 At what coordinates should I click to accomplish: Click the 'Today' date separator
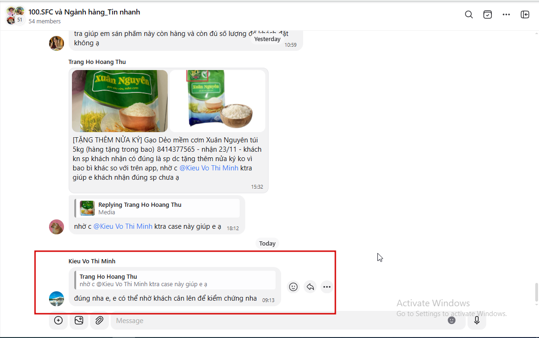267,243
